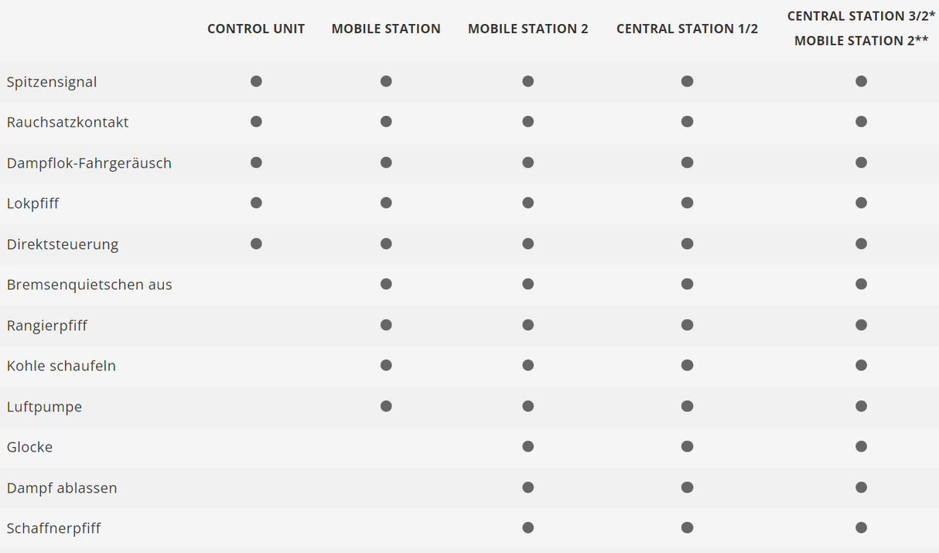
Task: Click the Schaffnerpfiff row label
Action: (53, 528)
